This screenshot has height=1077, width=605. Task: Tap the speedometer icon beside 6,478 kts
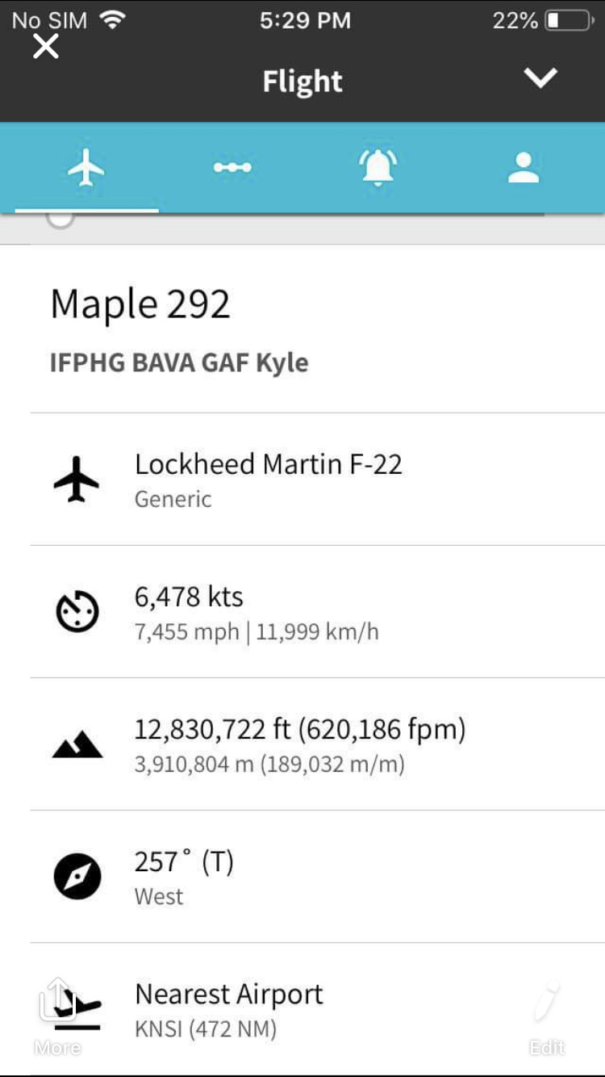pos(77,611)
